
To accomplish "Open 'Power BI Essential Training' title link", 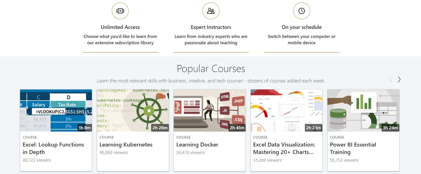I will (353, 148).
